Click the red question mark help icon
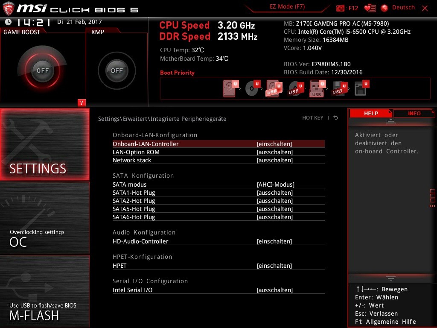 82,102
